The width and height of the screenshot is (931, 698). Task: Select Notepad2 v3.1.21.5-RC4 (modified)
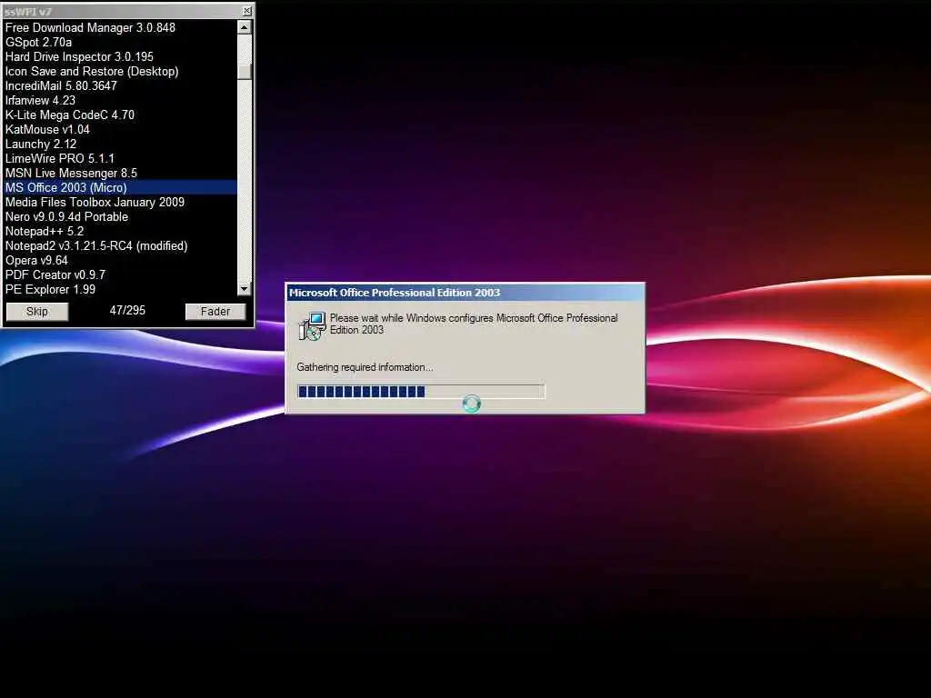(120, 245)
